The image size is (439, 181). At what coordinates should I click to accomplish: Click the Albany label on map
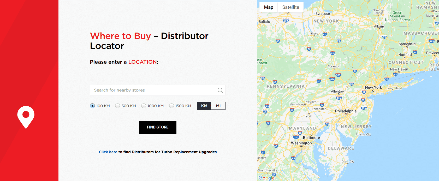(379, 26)
